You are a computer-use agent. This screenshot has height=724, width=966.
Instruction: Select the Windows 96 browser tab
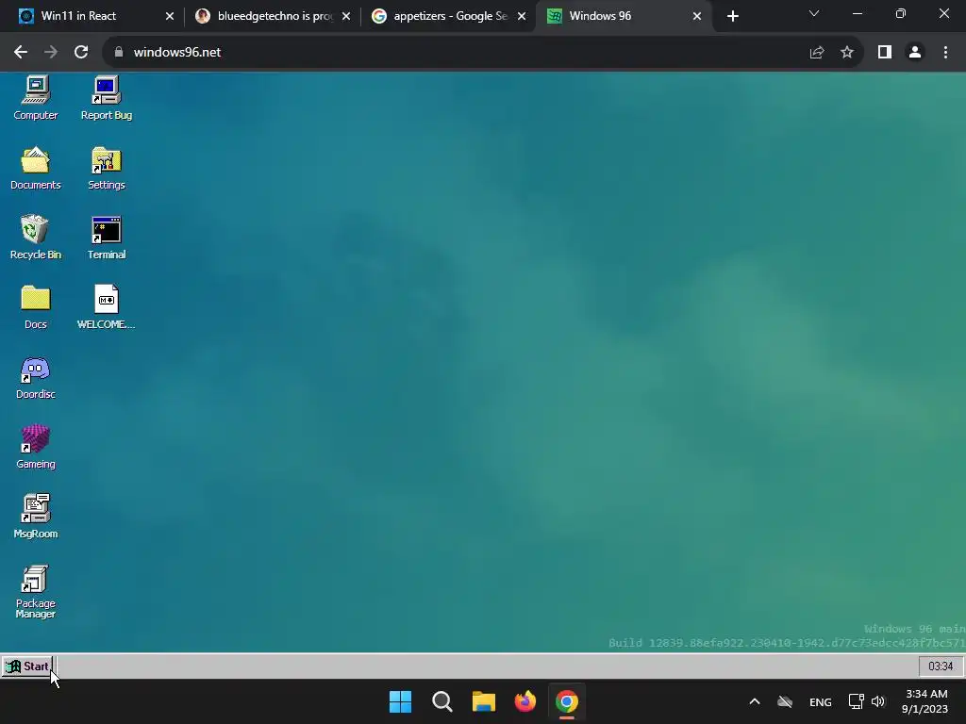point(625,16)
